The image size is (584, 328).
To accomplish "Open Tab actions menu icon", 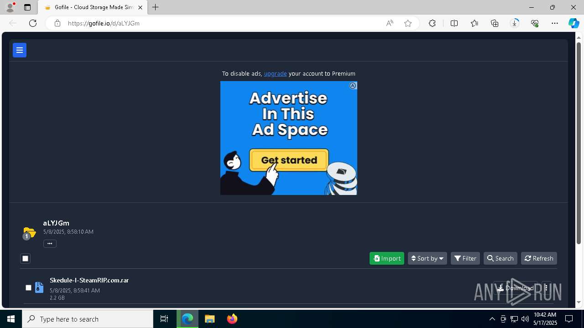I will [x=27, y=7].
